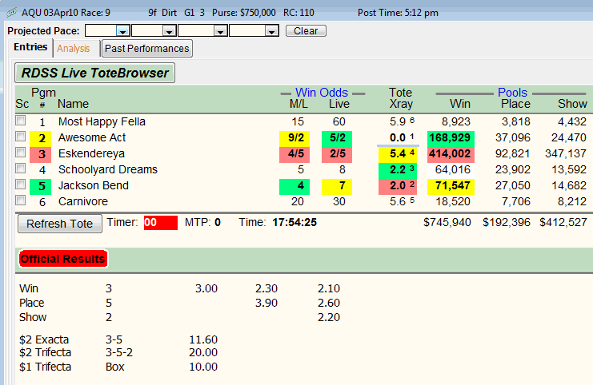
Task: Click the $2 Trifecta payout 20.00
Action: click(203, 352)
